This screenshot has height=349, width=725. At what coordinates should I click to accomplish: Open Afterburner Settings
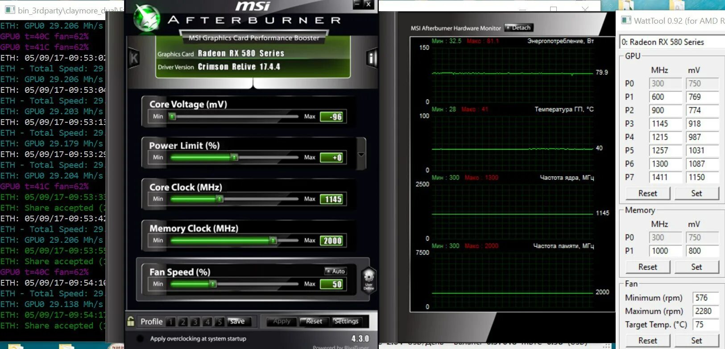pyautogui.click(x=346, y=321)
